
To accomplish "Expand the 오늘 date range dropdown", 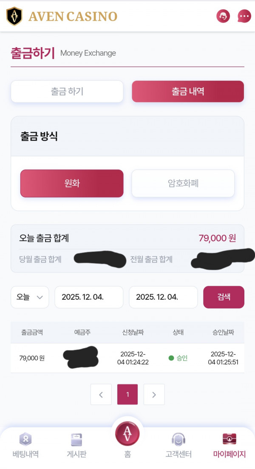I will [29, 297].
